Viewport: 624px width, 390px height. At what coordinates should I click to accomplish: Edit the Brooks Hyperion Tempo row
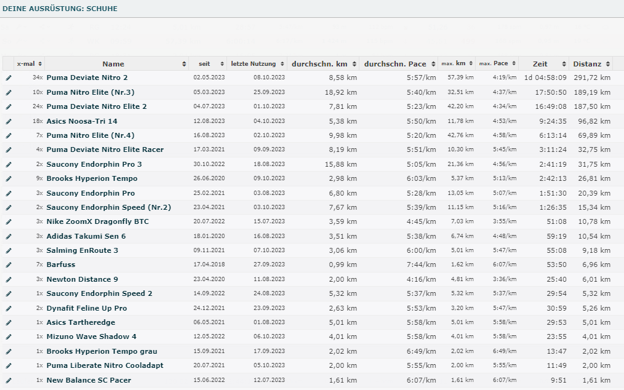point(9,178)
